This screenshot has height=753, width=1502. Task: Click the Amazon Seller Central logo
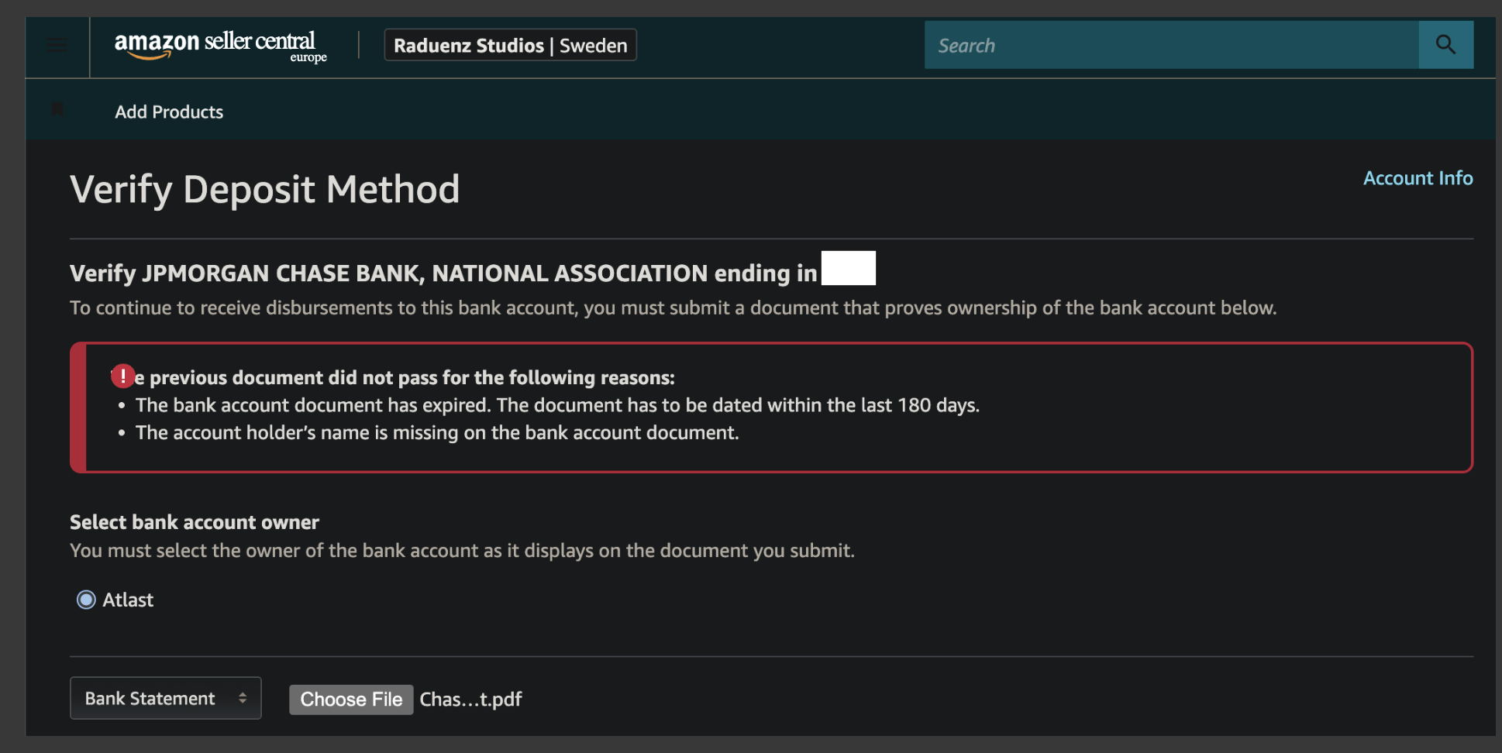(220, 46)
